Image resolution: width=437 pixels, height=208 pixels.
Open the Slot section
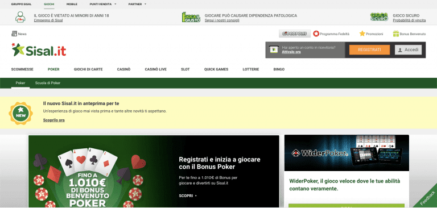pos(185,69)
